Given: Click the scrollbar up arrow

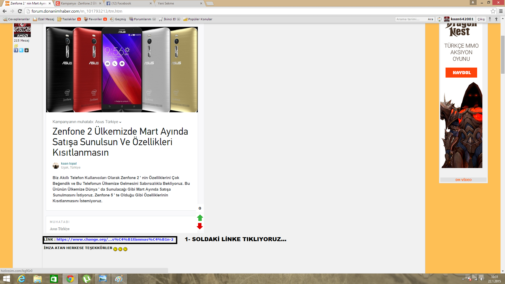Looking at the screenshot, I should coord(503,19).
